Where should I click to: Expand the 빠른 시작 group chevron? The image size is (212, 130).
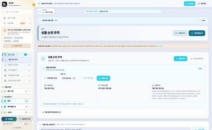pos(30,92)
